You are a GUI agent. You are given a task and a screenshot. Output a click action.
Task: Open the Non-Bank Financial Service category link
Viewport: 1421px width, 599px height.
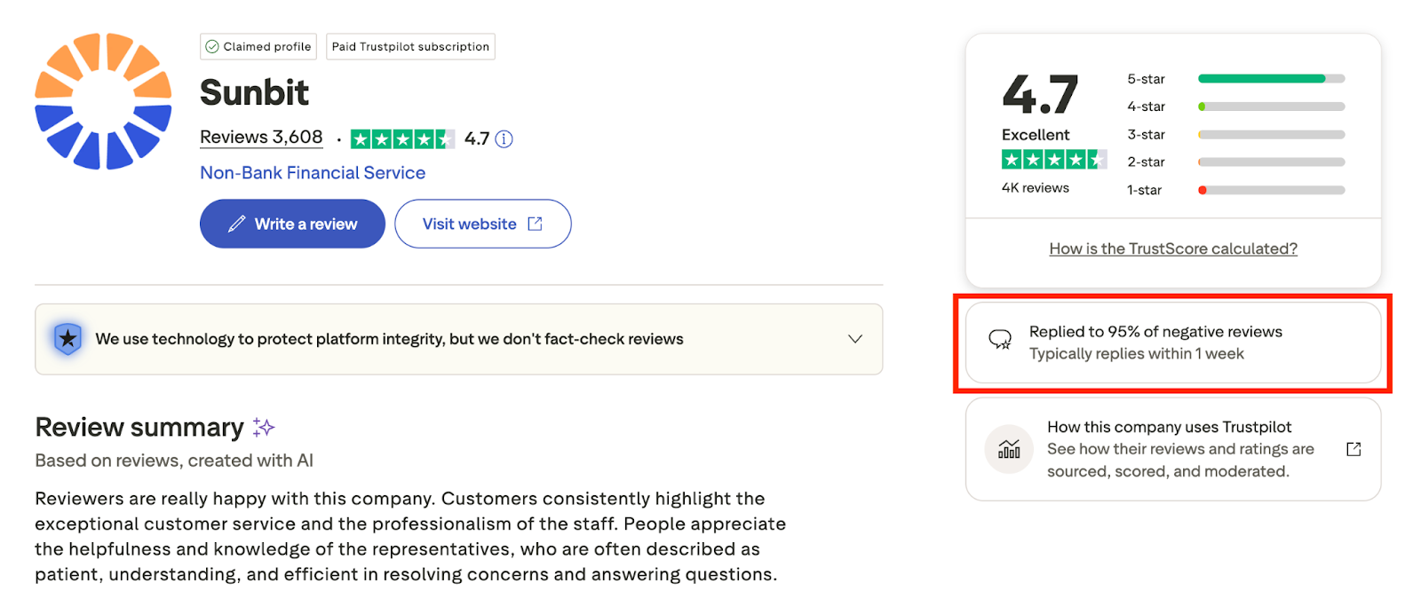313,173
